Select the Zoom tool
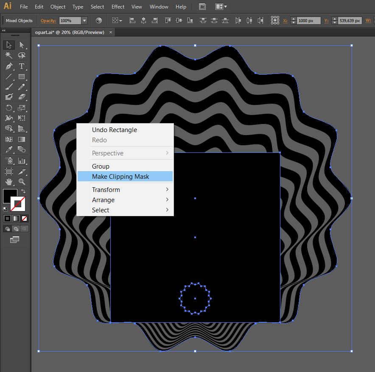Screen dimensions: 375x372 [22, 182]
